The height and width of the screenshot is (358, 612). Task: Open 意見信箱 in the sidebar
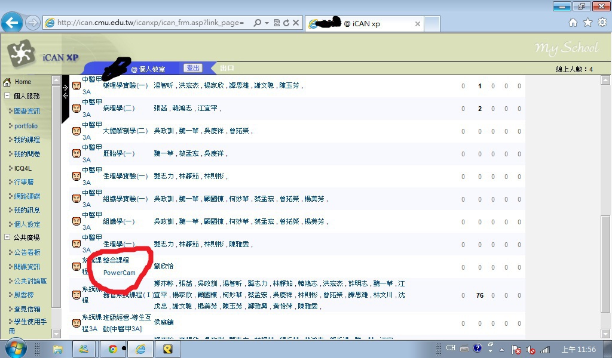click(x=27, y=309)
